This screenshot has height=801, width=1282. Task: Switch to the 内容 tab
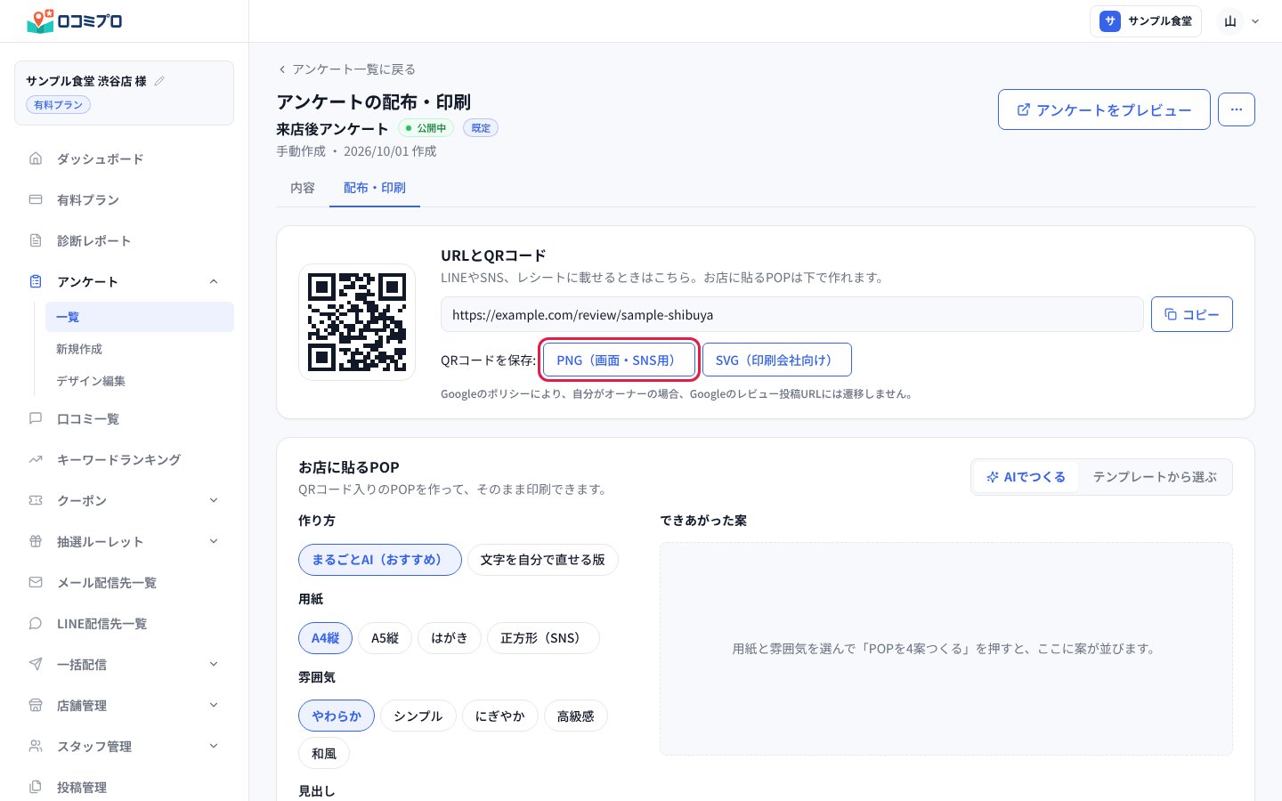pos(303,188)
